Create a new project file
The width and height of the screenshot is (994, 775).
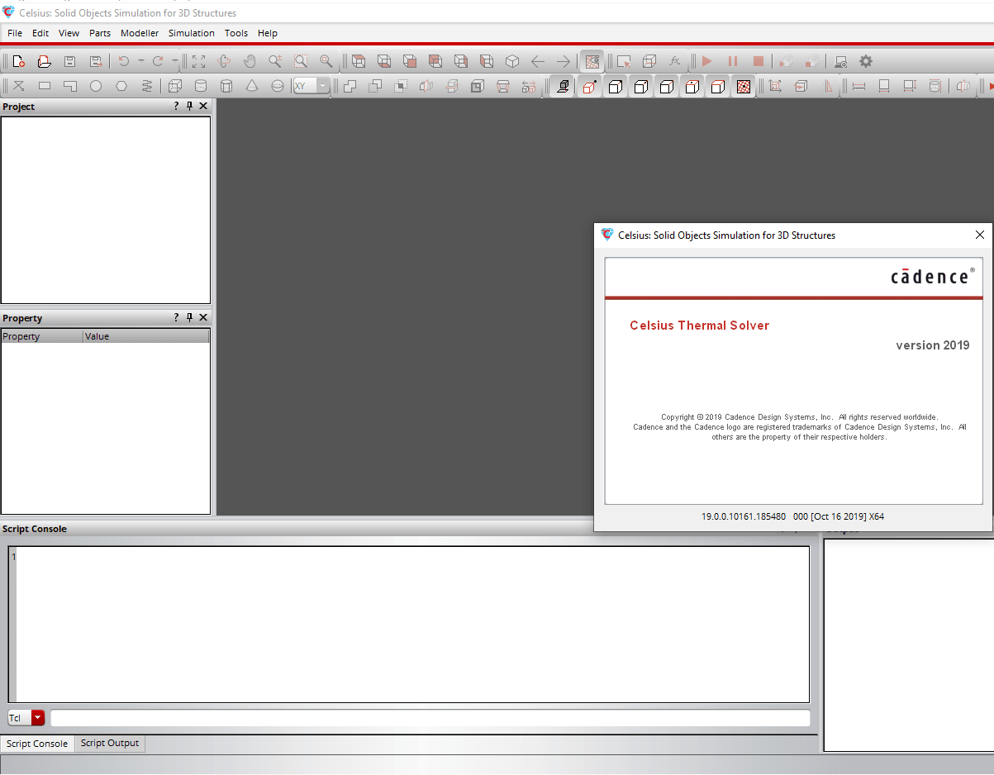tap(18, 61)
